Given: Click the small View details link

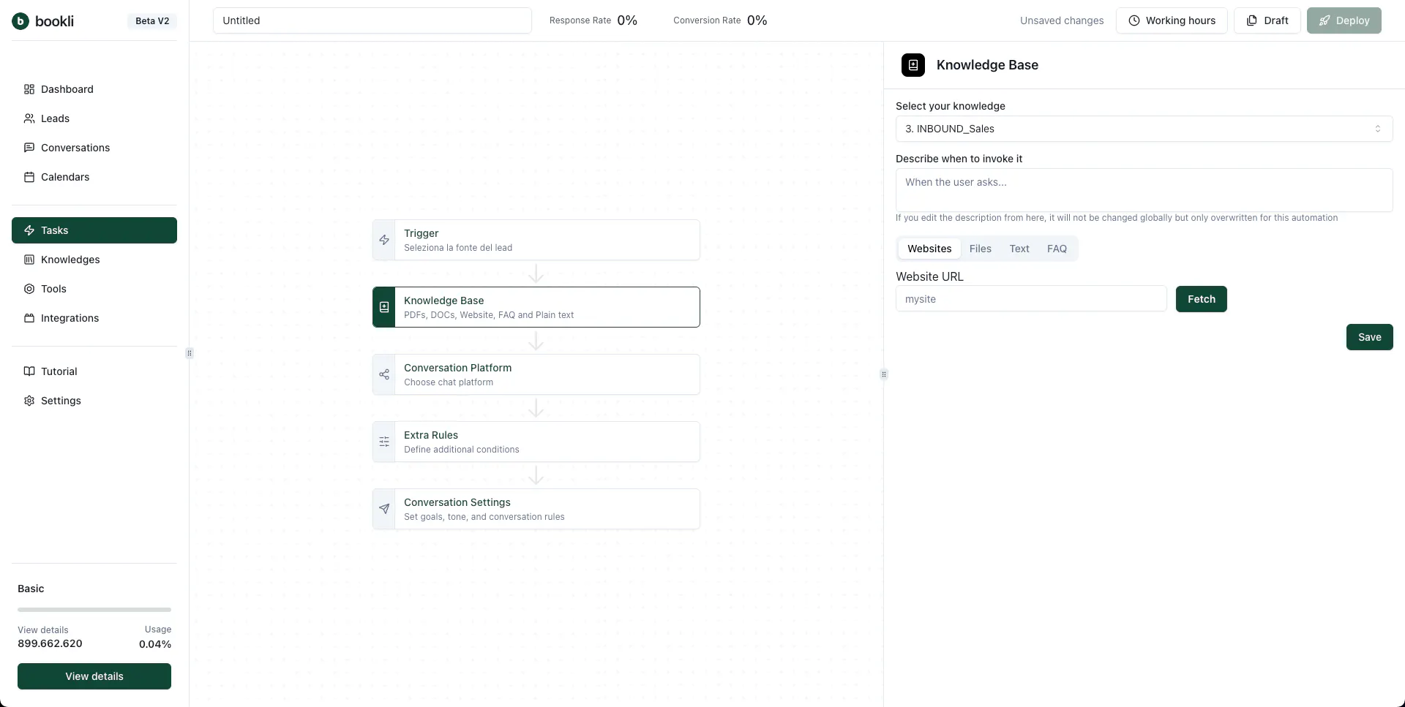Looking at the screenshot, I should point(43,630).
